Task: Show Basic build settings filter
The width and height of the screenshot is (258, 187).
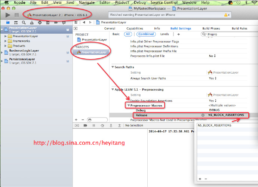Action: coord(116,34)
